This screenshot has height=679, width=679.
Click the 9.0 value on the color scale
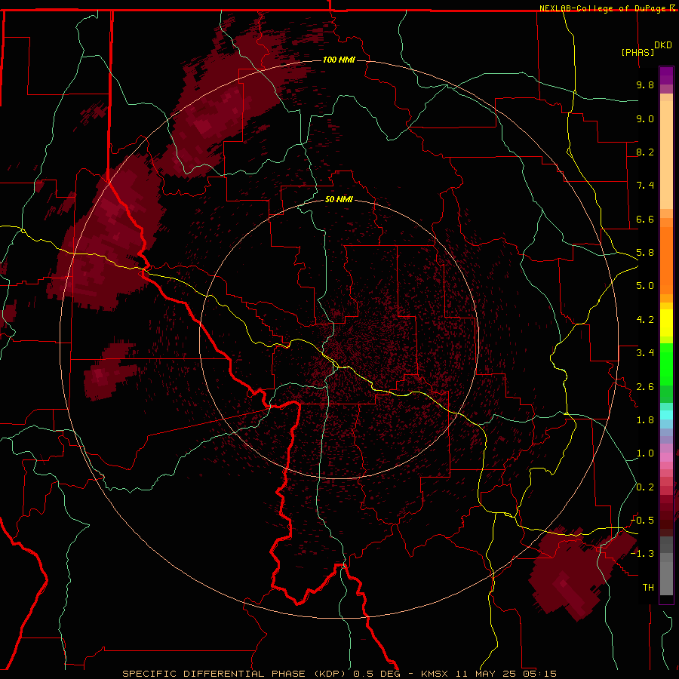pos(645,118)
